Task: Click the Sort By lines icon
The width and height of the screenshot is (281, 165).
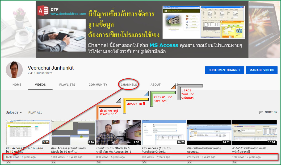Action: coord(261,112)
